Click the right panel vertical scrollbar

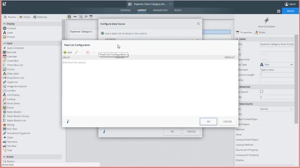coord(296,79)
